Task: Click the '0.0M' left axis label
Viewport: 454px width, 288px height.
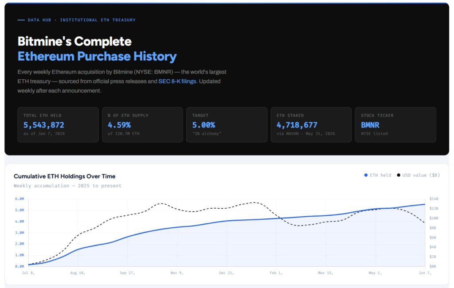Action: (20, 266)
